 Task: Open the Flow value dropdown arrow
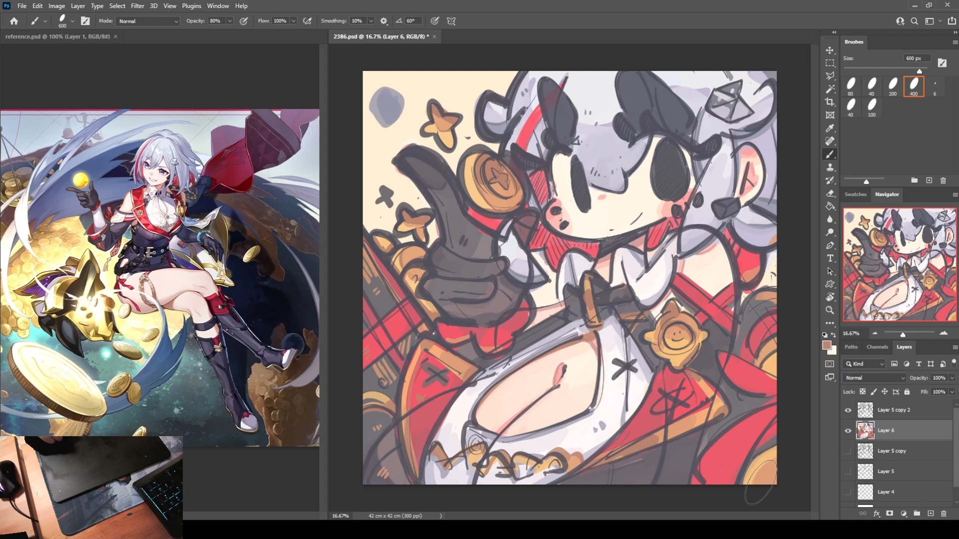[294, 21]
